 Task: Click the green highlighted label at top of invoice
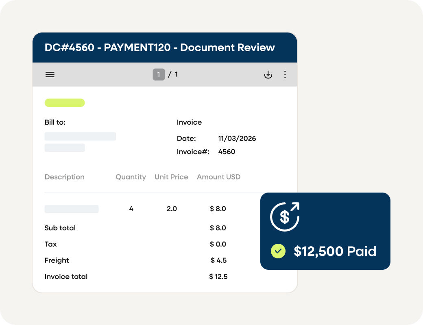[65, 103]
